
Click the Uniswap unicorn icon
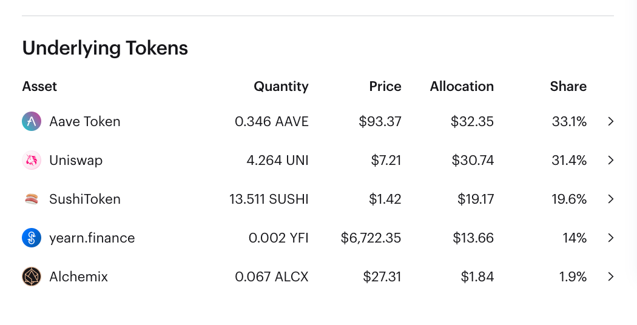(32, 161)
